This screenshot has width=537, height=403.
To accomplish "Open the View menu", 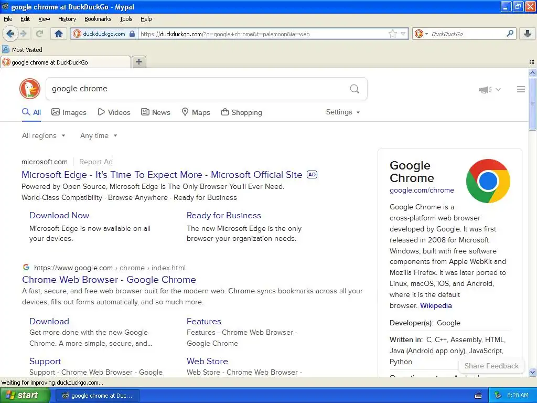I will [44, 19].
